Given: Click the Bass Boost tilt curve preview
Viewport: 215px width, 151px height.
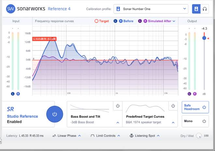Looking at the screenshot, I should tap(90, 109).
